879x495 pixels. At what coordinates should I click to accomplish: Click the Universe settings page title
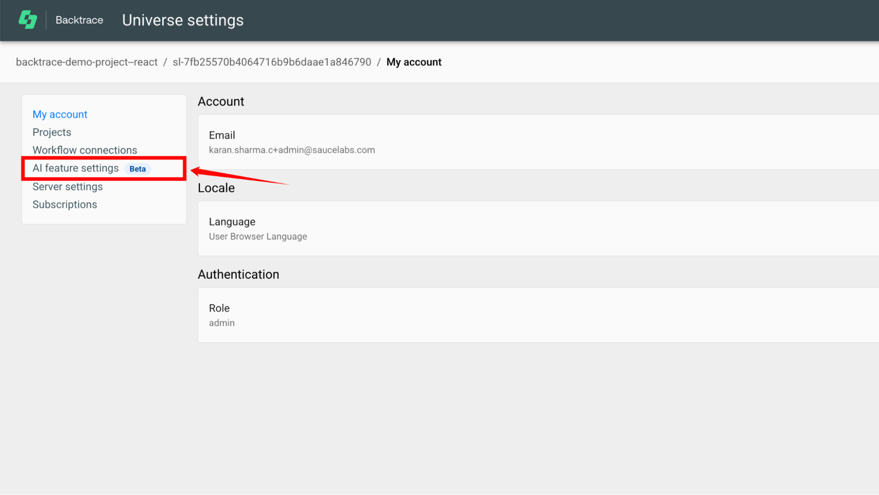point(183,20)
